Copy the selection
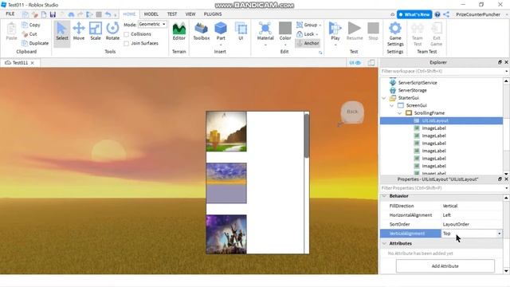The width and height of the screenshot is (510, 287). [31, 25]
